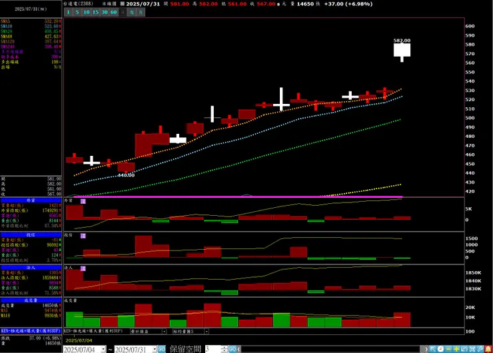The image size is (493, 353).
Task: Click the SMA240 legend row
Action: [31, 47]
